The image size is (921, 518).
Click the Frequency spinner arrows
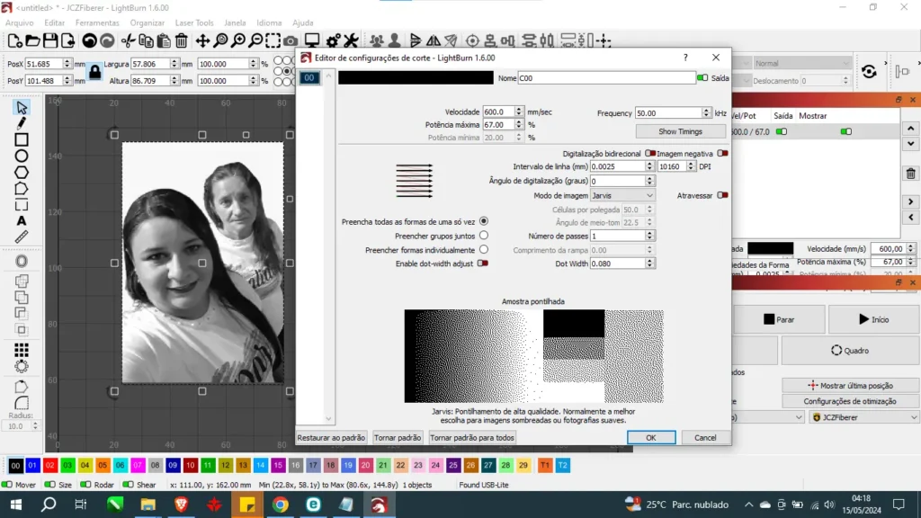(706, 112)
